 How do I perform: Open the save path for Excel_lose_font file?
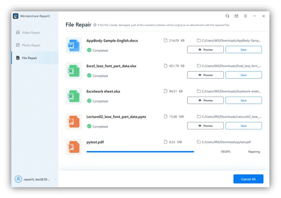(229, 66)
